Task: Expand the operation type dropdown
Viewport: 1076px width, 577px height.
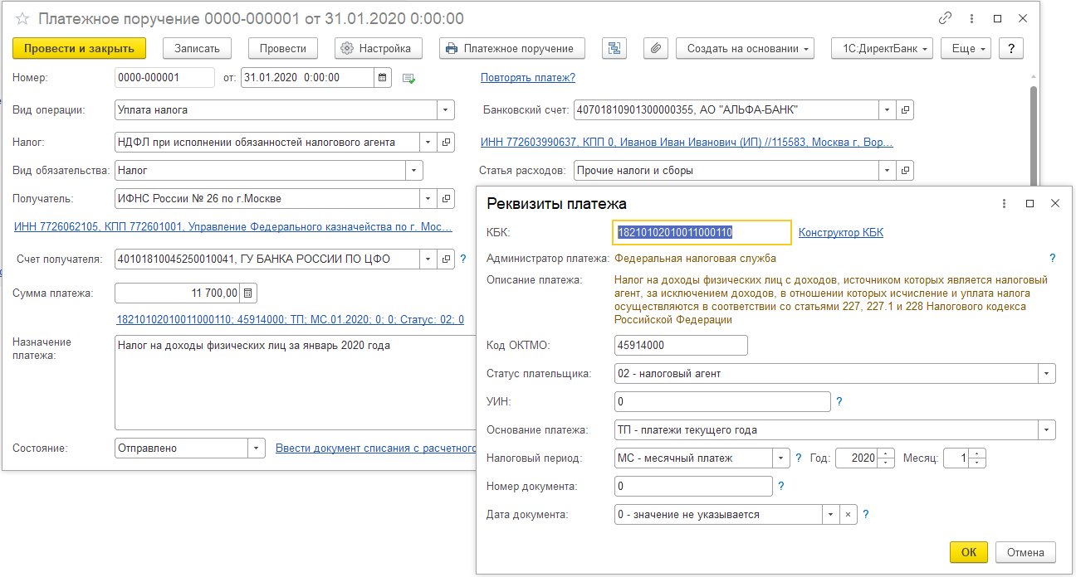Action: (446, 109)
